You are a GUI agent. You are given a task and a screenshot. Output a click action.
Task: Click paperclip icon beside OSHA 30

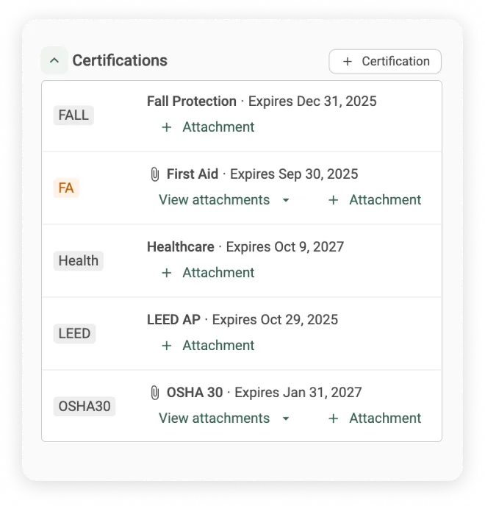(x=155, y=393)
